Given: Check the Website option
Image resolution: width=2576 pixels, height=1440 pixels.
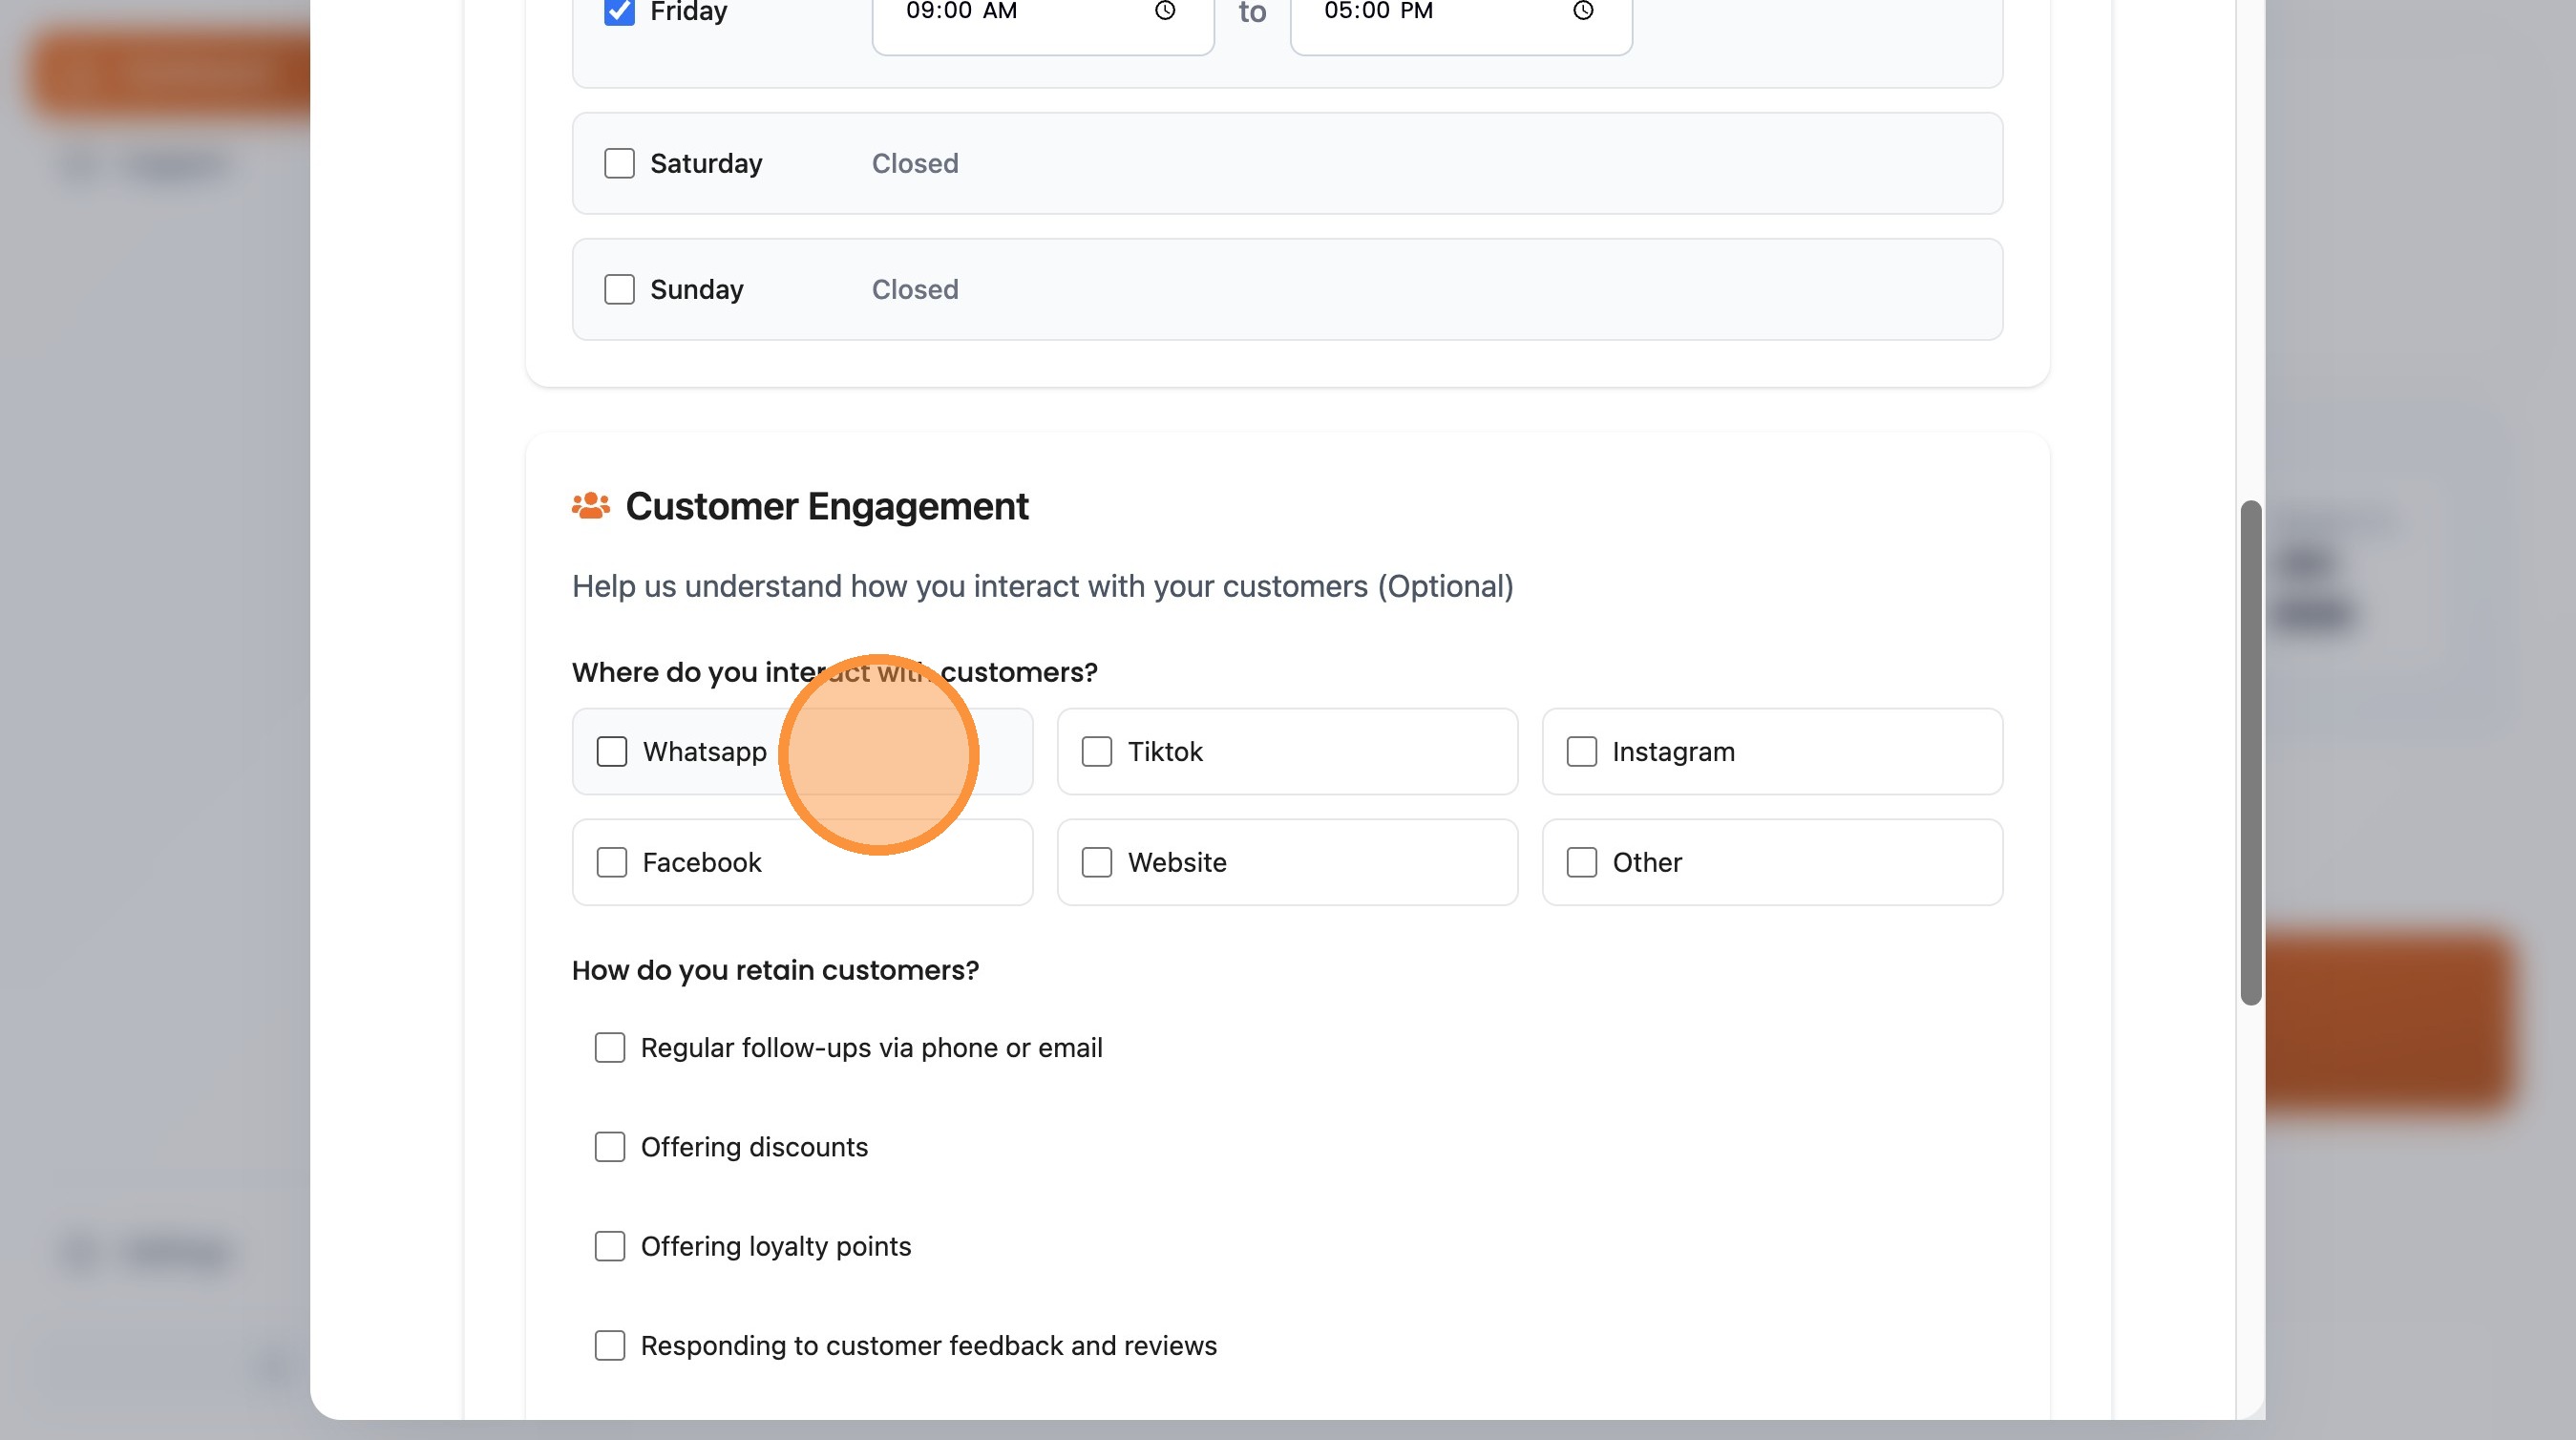Looking at the screenshot, I should tap(1097, 861).
